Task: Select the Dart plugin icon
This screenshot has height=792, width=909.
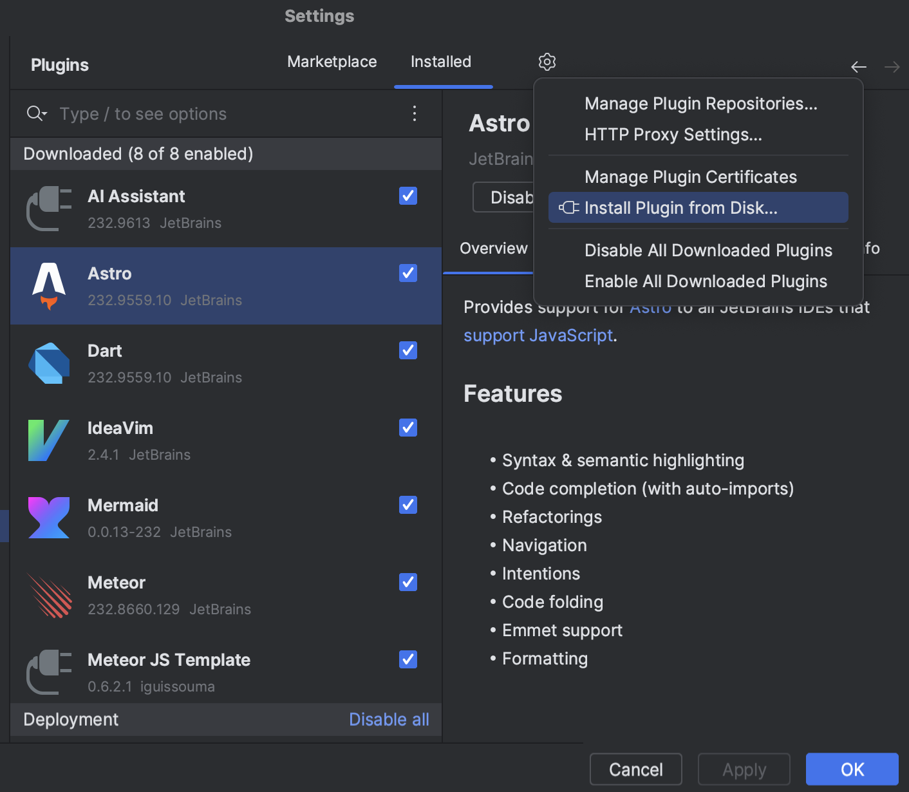Action: point(49,363)
